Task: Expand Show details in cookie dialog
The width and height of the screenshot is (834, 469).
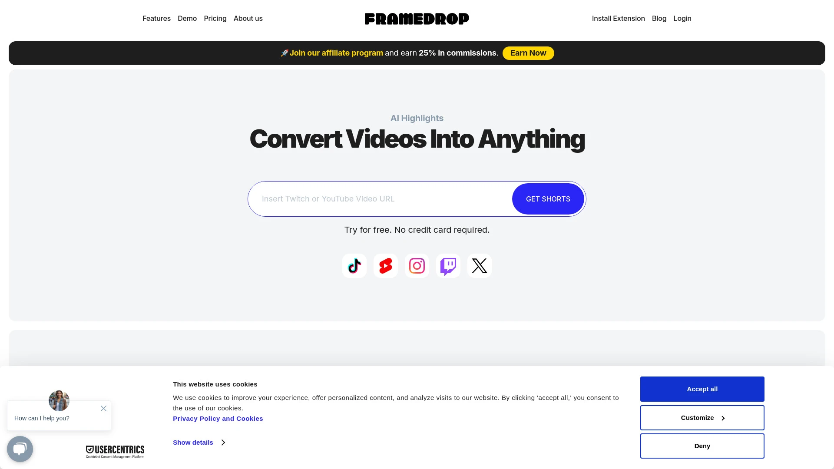Action: click(x=199, y=443)
